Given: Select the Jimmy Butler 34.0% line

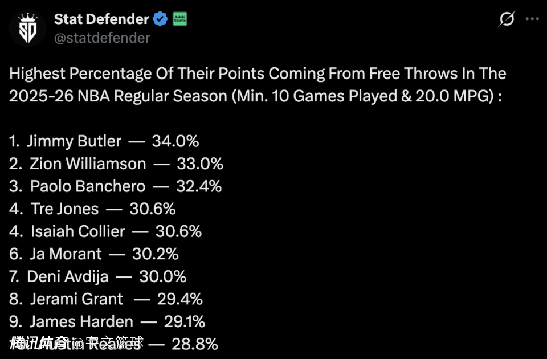Looking at the screenshot, I should click(104, 141).
